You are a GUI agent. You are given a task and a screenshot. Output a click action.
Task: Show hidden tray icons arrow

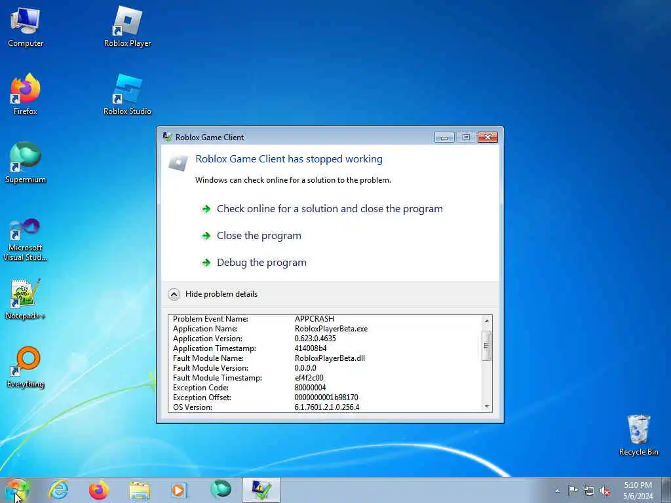(557, 491)
